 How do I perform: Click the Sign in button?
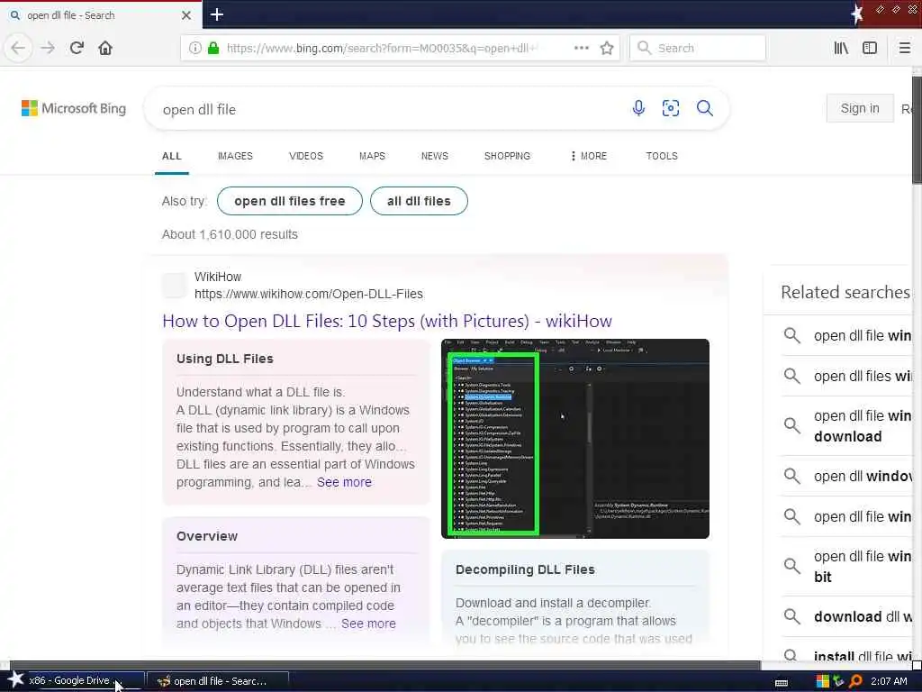tap(860, 108)
